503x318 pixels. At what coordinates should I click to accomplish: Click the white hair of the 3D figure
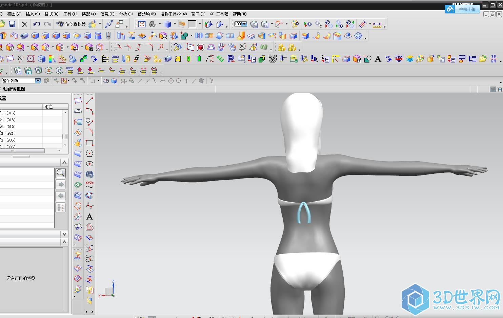point(302,132)
